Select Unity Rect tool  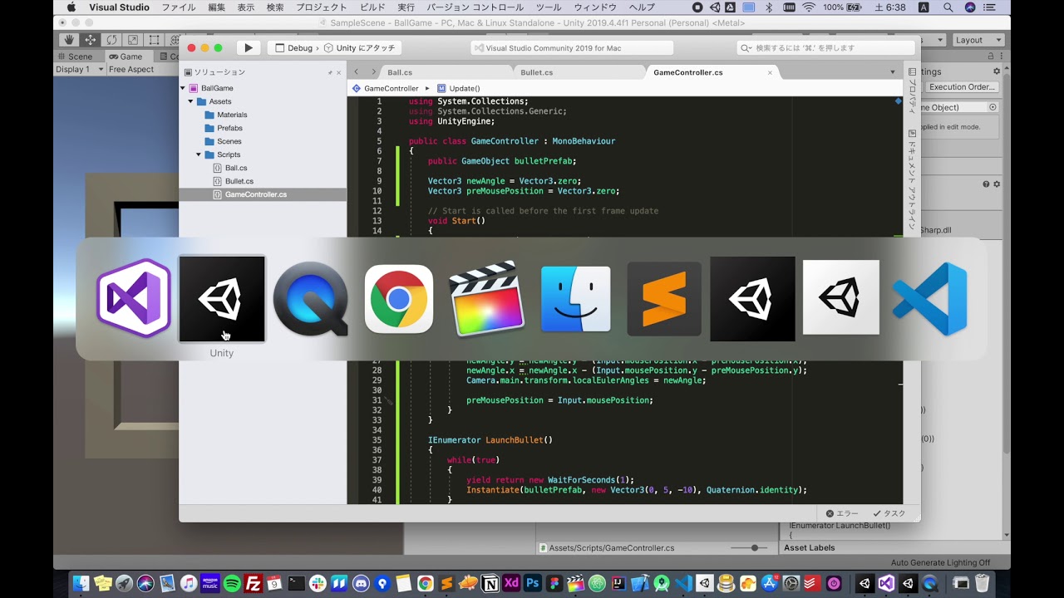click(155, 40)
